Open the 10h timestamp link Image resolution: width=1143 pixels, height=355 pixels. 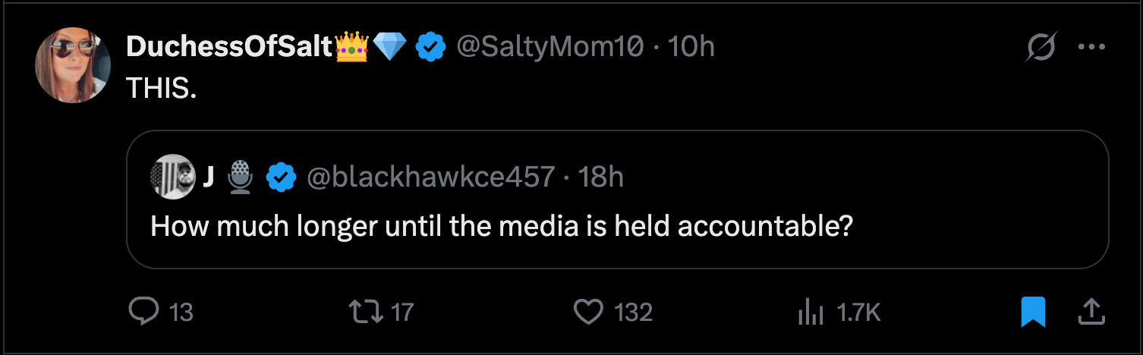coord(692,48)
